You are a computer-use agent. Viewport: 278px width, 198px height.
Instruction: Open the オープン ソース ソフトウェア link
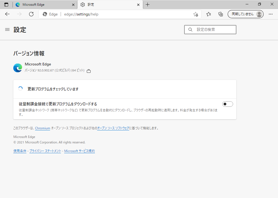click(x=113, y=128)
